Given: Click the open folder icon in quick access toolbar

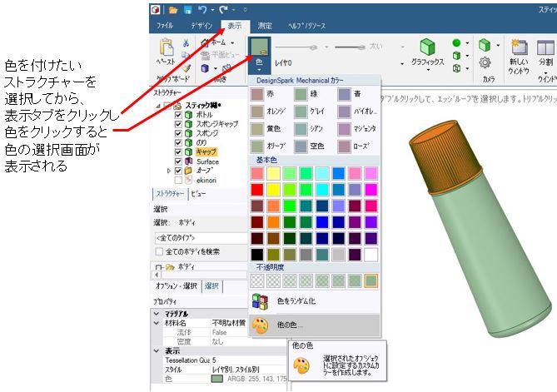Looking at the screenshot, I should tap(173, 10).
